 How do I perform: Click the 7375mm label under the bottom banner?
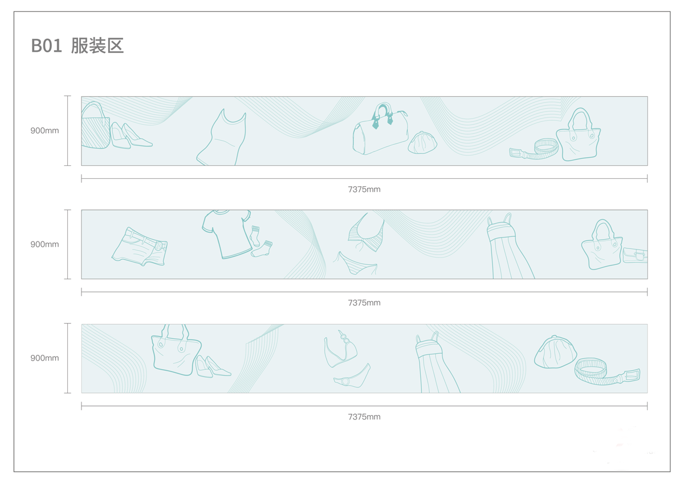[x=364, y=417]
